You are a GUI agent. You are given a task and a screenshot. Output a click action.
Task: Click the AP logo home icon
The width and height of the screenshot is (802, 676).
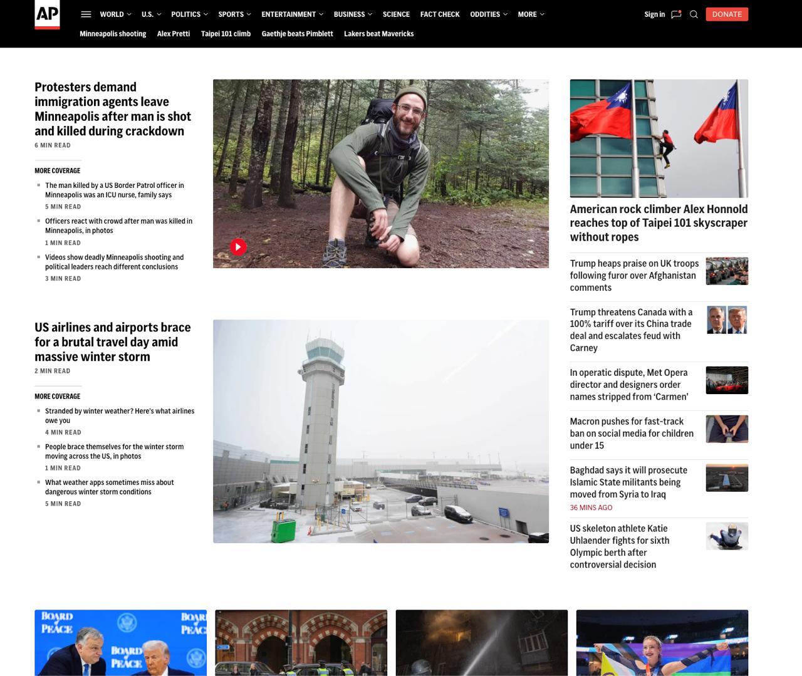click(x=47, y=14)
